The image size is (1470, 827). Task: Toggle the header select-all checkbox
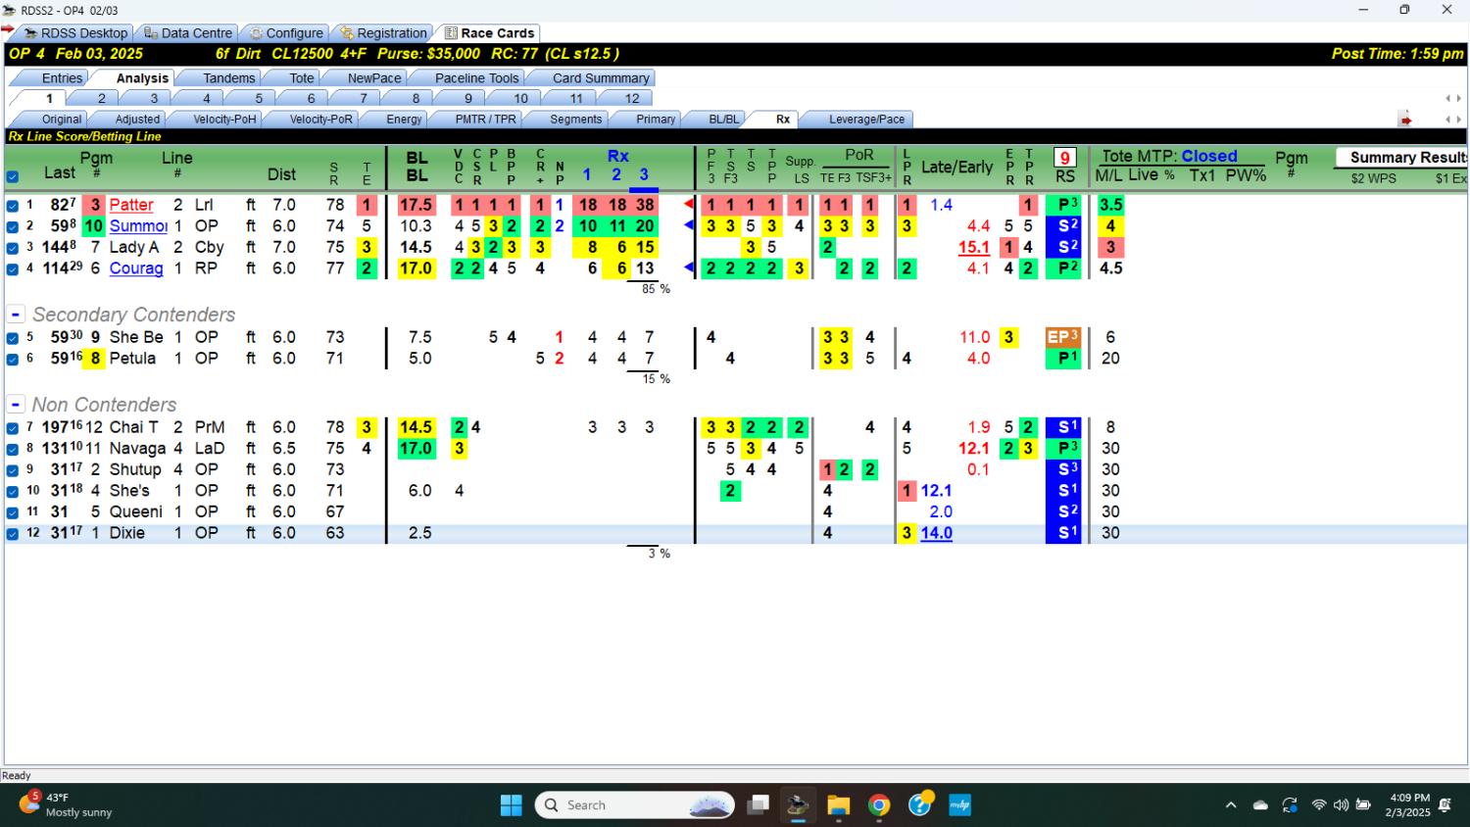[x=12, y=177]
